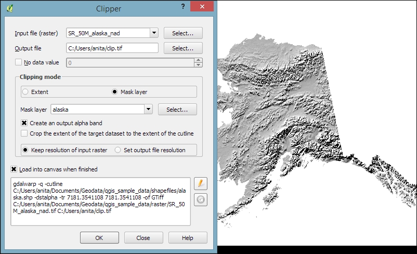Open the Mask layer alaska dropdown
This screenshot has width=417, height=254.
click(x=148, y=109)
